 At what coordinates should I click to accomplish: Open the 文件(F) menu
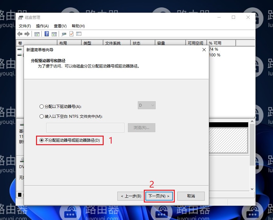25,26
